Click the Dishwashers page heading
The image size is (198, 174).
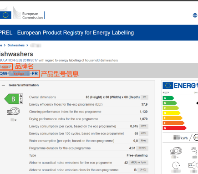(x=16, y=54)
